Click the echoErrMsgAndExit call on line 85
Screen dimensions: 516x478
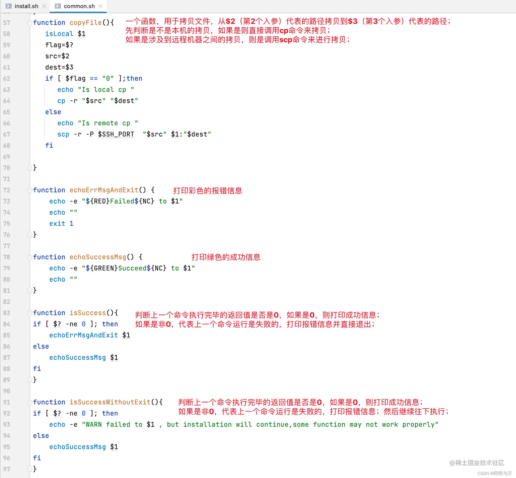tap(84, 335)
